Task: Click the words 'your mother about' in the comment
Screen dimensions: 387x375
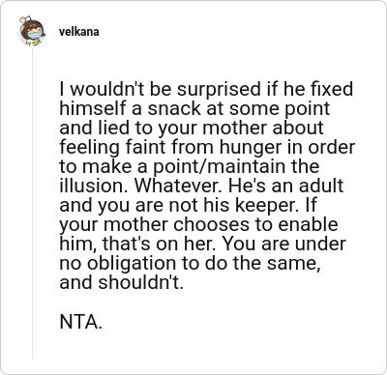Action: pos(240,129)
